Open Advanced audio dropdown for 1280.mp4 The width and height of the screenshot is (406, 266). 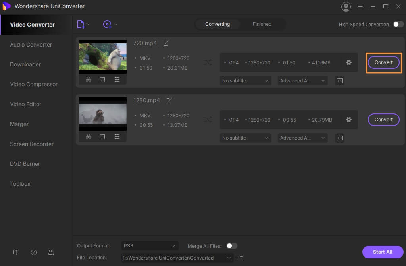[x=302, y=138]
